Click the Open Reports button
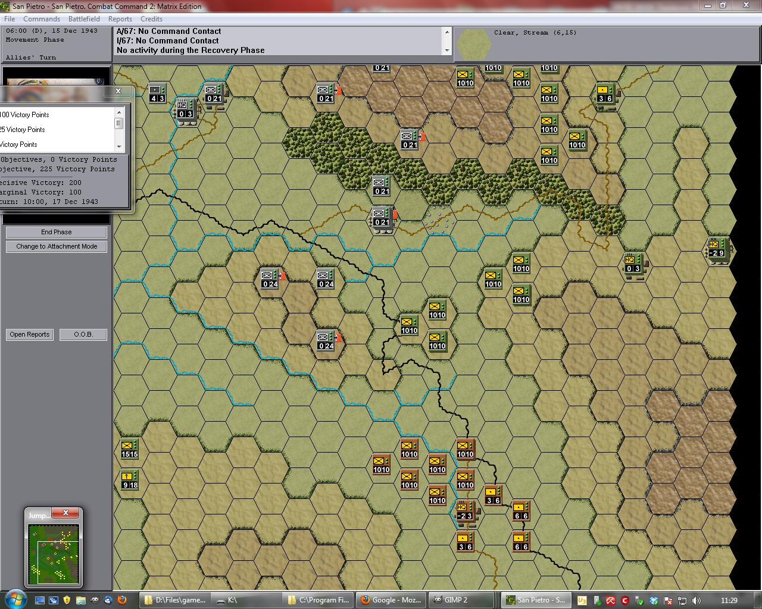This screenshot has height=609, width=762. point(30,334)
